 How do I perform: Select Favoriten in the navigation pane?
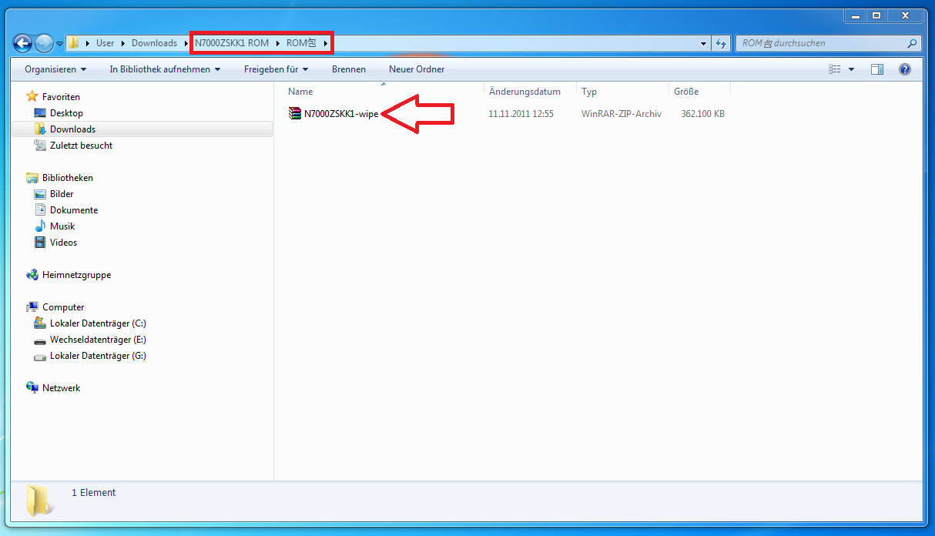(x=61, y=97)
